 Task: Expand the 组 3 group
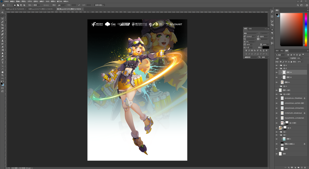tap(279, 132)
